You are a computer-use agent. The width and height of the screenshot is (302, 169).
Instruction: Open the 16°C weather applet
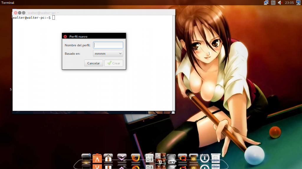[x=171, y=159]
